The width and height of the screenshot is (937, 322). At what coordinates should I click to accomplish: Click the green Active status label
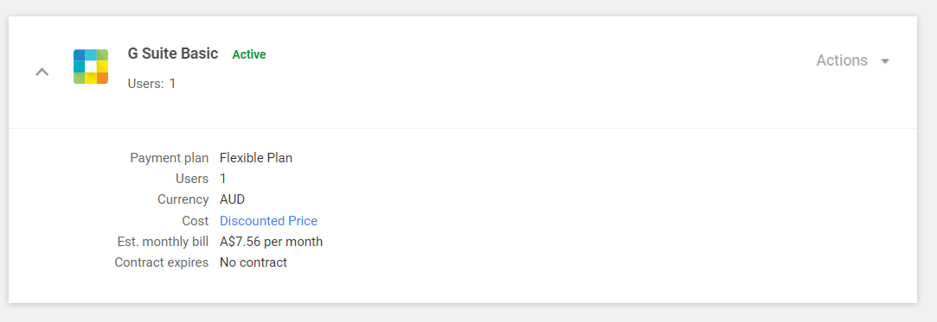coord(249,54)
